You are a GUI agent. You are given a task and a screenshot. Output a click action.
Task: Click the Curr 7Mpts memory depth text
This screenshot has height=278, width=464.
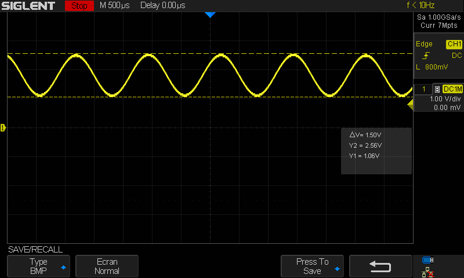click(x=439, y=25)
